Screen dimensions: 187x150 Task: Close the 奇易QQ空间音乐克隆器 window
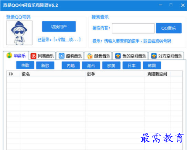[x=183, y=5]
